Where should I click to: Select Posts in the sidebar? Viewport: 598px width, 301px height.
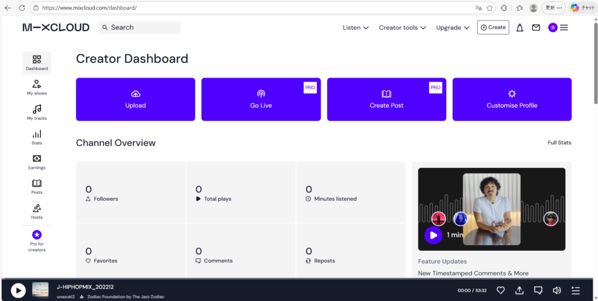click(37, 187)
